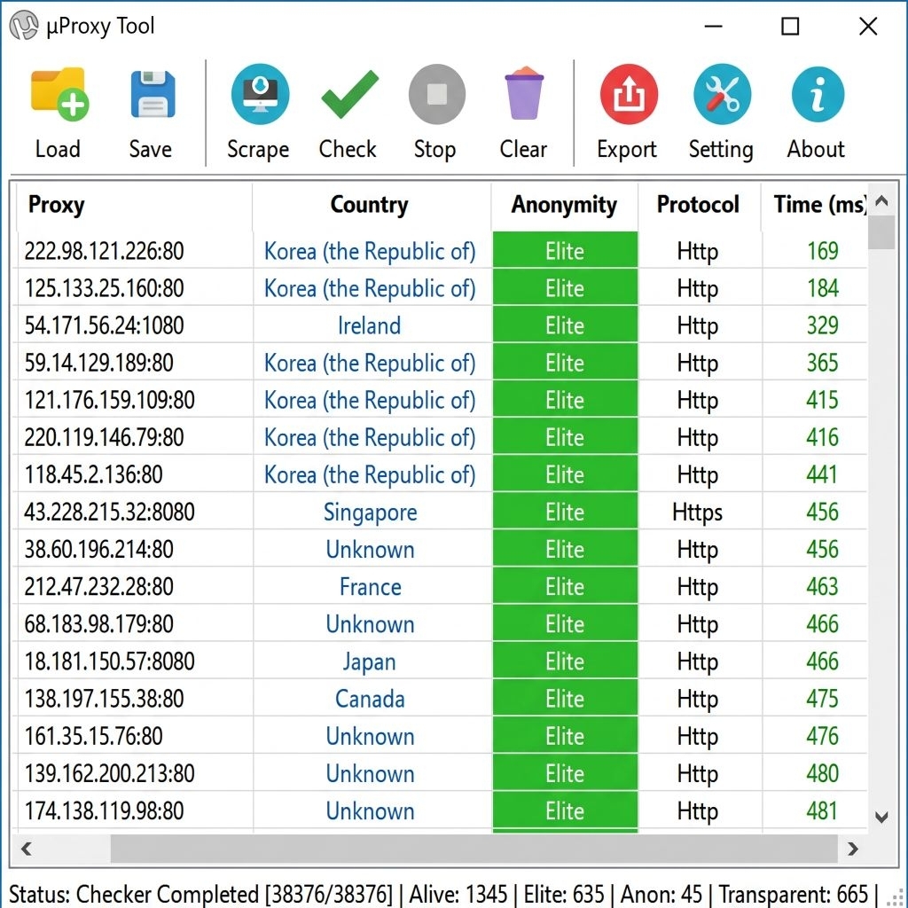This screenshot has height=908, width=908.
Task: Empty the list with the Clear trash icon
Action: pos(523,93)
